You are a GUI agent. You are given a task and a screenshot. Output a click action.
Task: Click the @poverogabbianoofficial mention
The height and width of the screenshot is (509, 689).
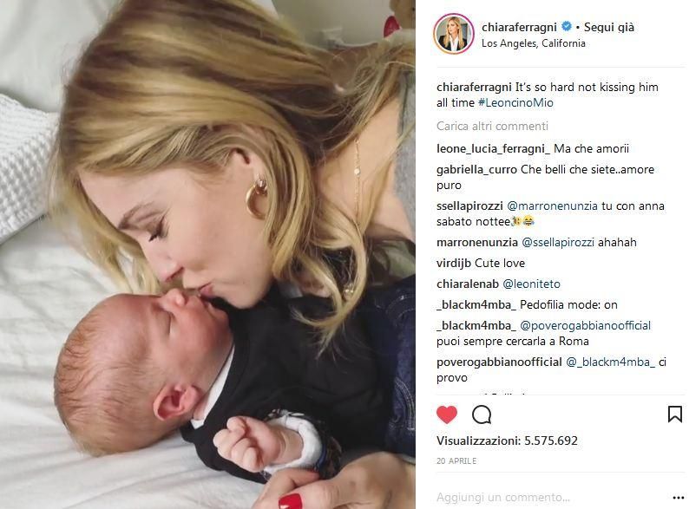click(x=585, y=326)
